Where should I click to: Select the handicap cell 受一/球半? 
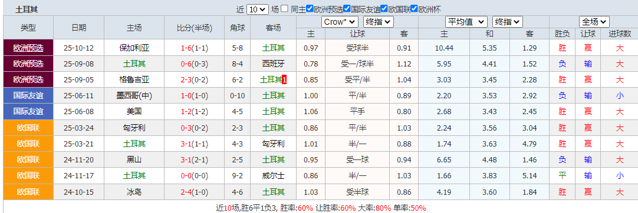click(x=357, y=64)
